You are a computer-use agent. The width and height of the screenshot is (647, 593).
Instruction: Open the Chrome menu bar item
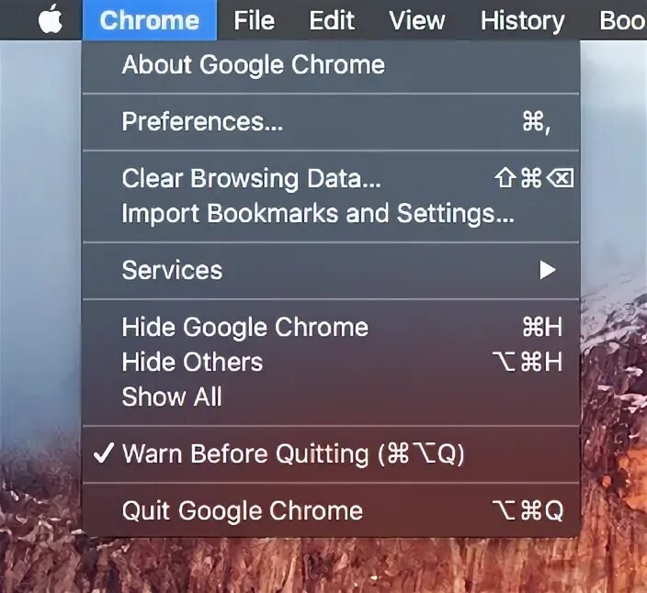click(150, 20)
